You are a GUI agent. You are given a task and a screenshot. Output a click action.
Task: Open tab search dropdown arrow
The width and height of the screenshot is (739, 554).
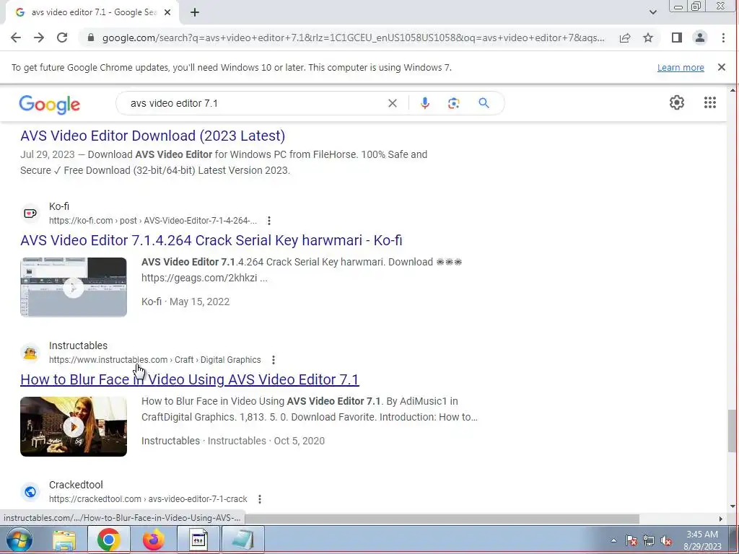coord(652,12)
